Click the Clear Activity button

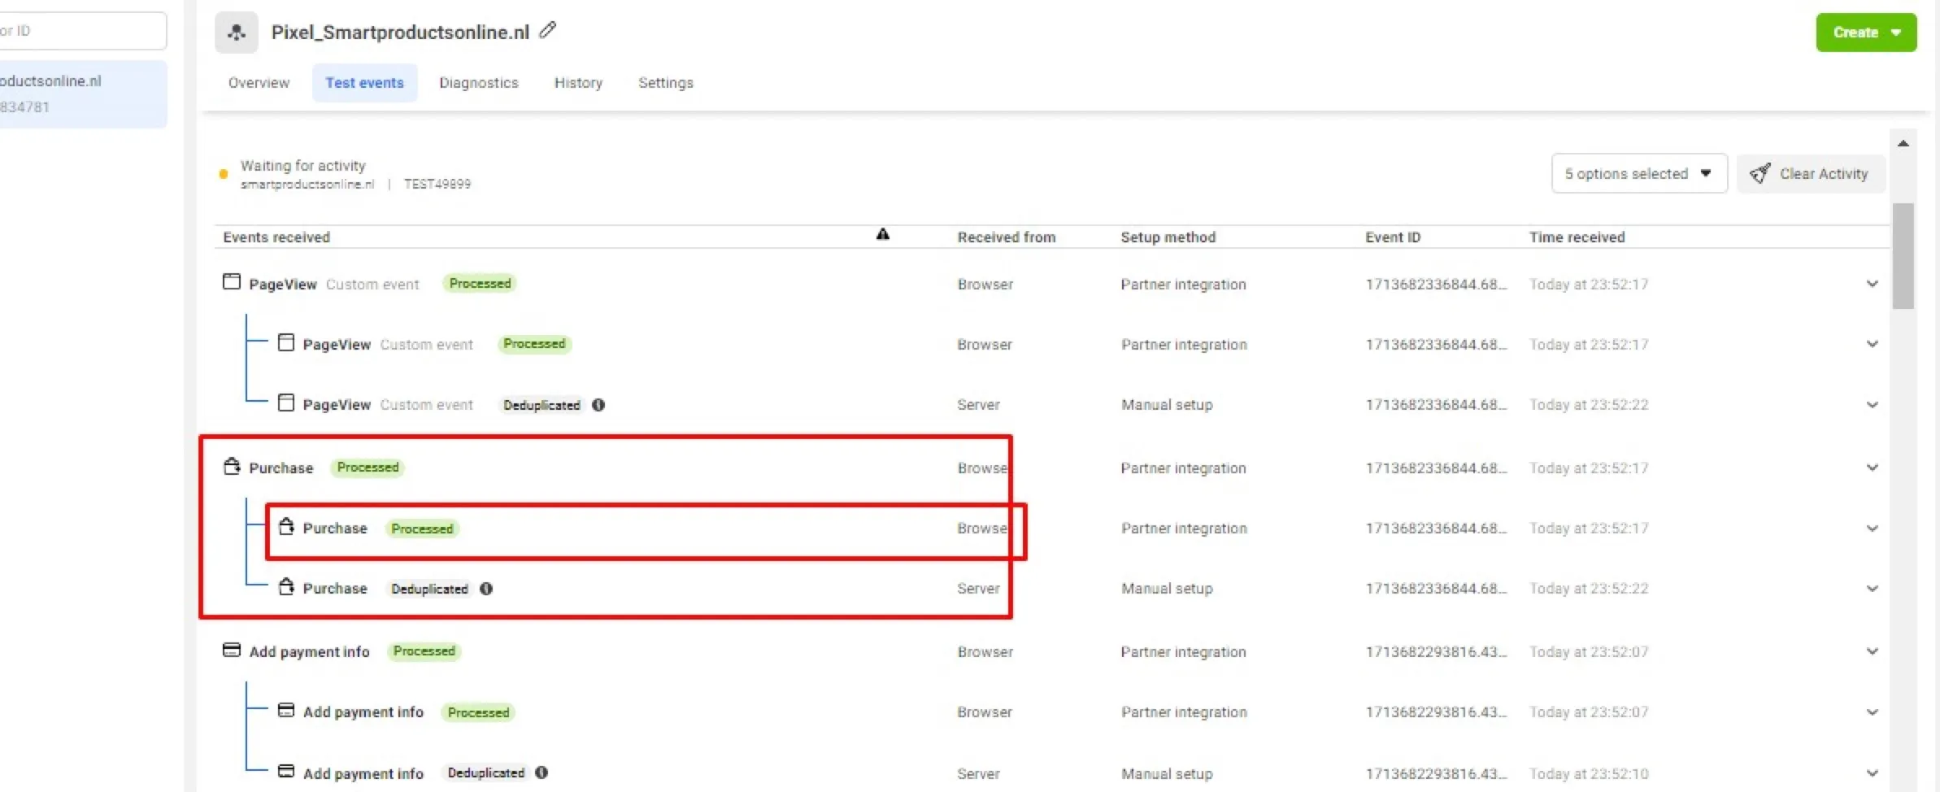tap(1811, 173)
